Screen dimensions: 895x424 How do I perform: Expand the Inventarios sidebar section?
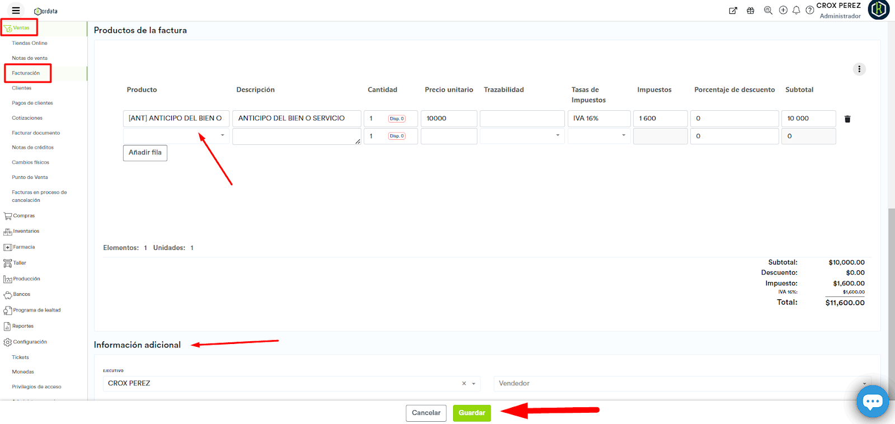tap(26, 231)
